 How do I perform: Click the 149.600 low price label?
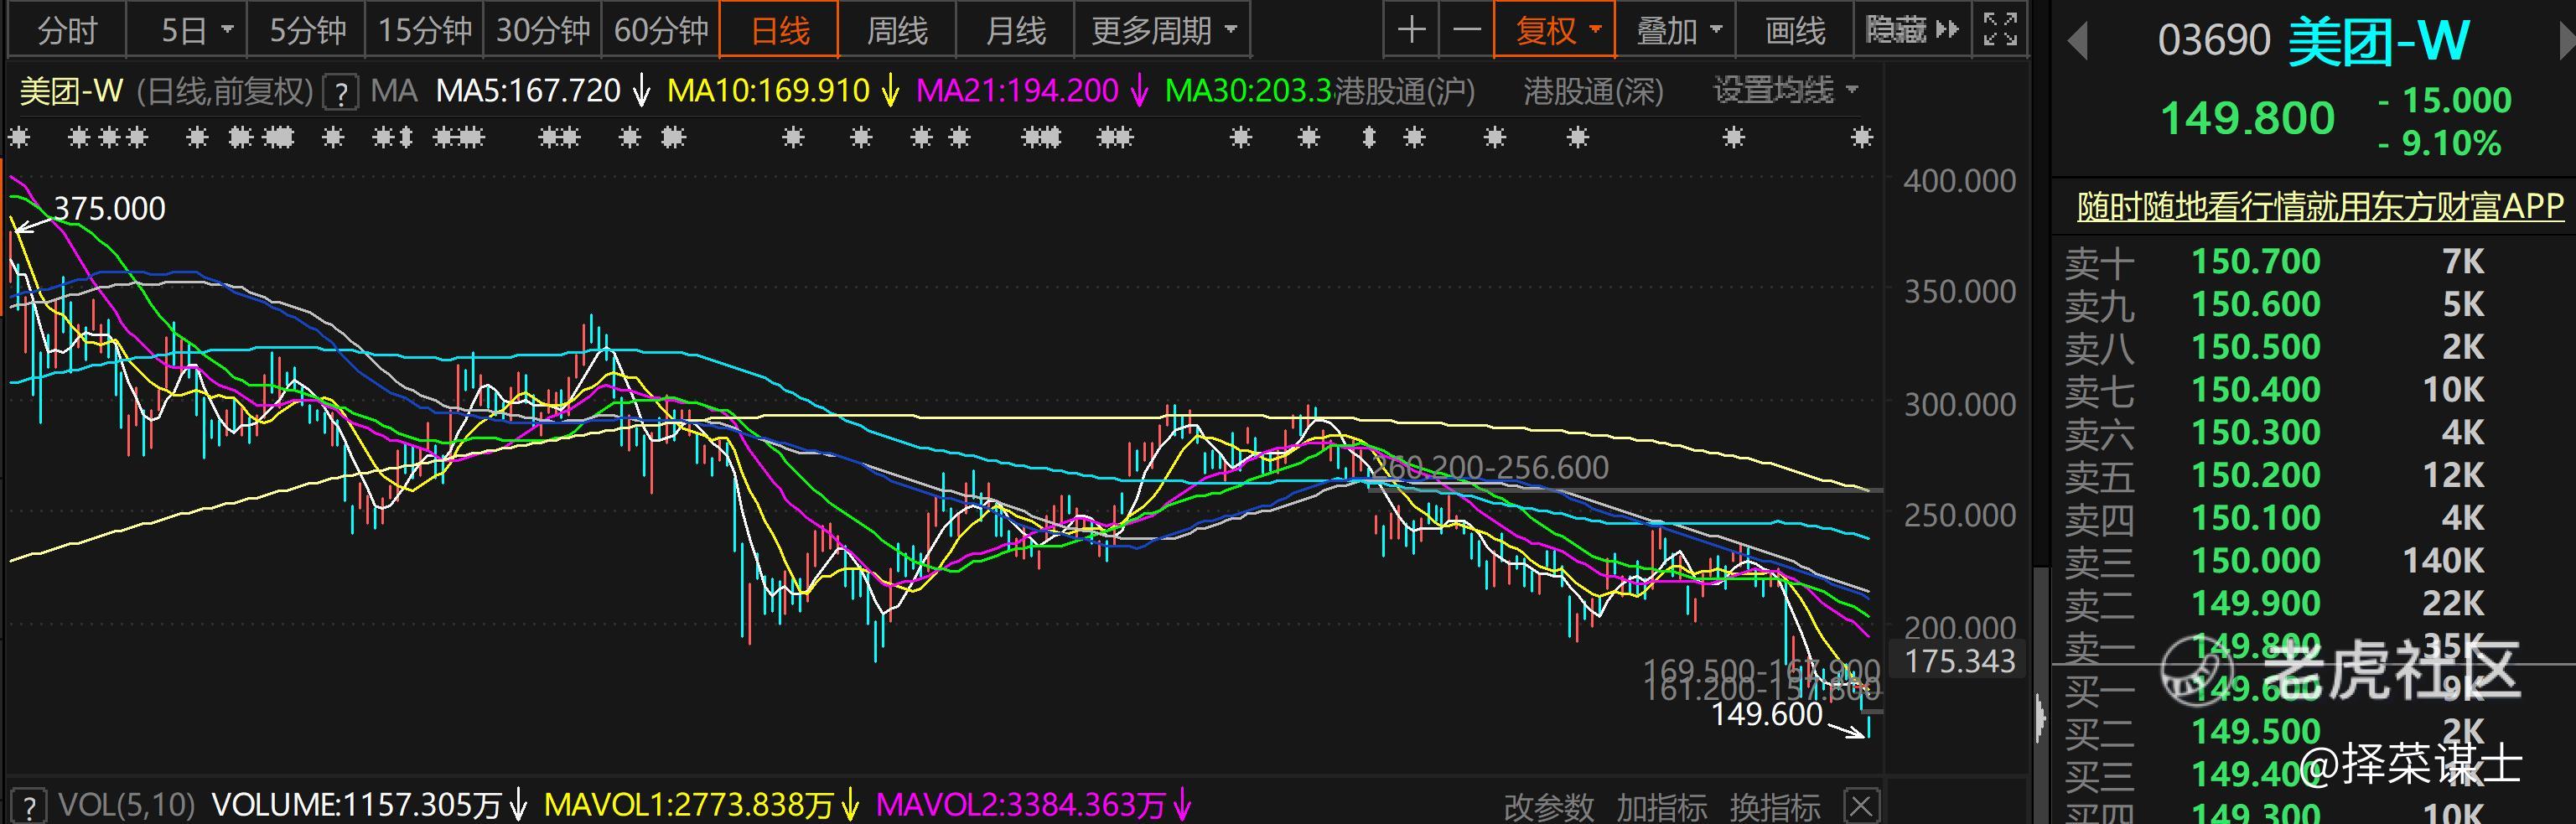point(1767,714)
